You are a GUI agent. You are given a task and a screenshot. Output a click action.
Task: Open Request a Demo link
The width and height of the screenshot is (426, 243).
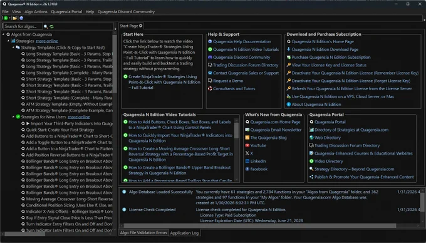[228, 81]
